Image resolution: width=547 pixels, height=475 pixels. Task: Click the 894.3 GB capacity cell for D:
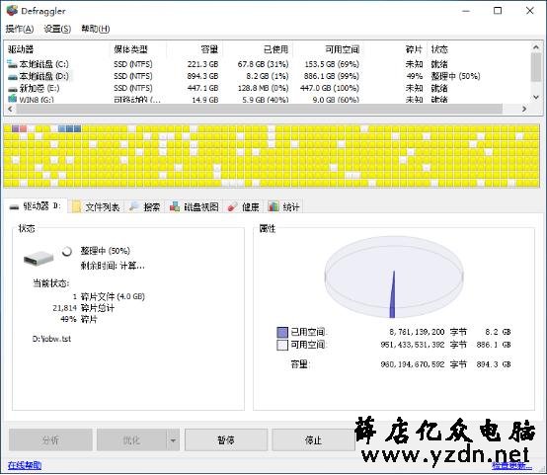click(202, 76)
